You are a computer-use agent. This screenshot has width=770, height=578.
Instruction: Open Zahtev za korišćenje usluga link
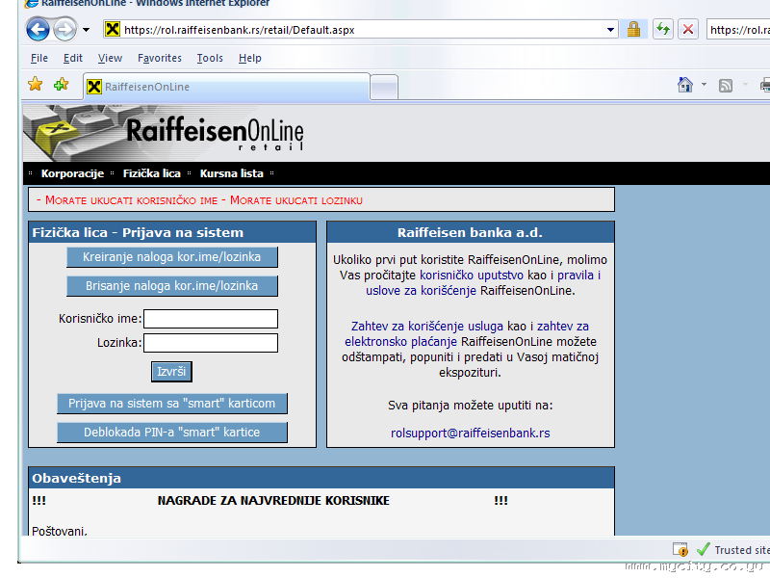tap(426, 327)
